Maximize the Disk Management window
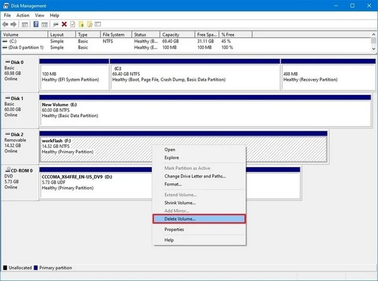Screen dimensions: 378x281 [x=352, y=5]
